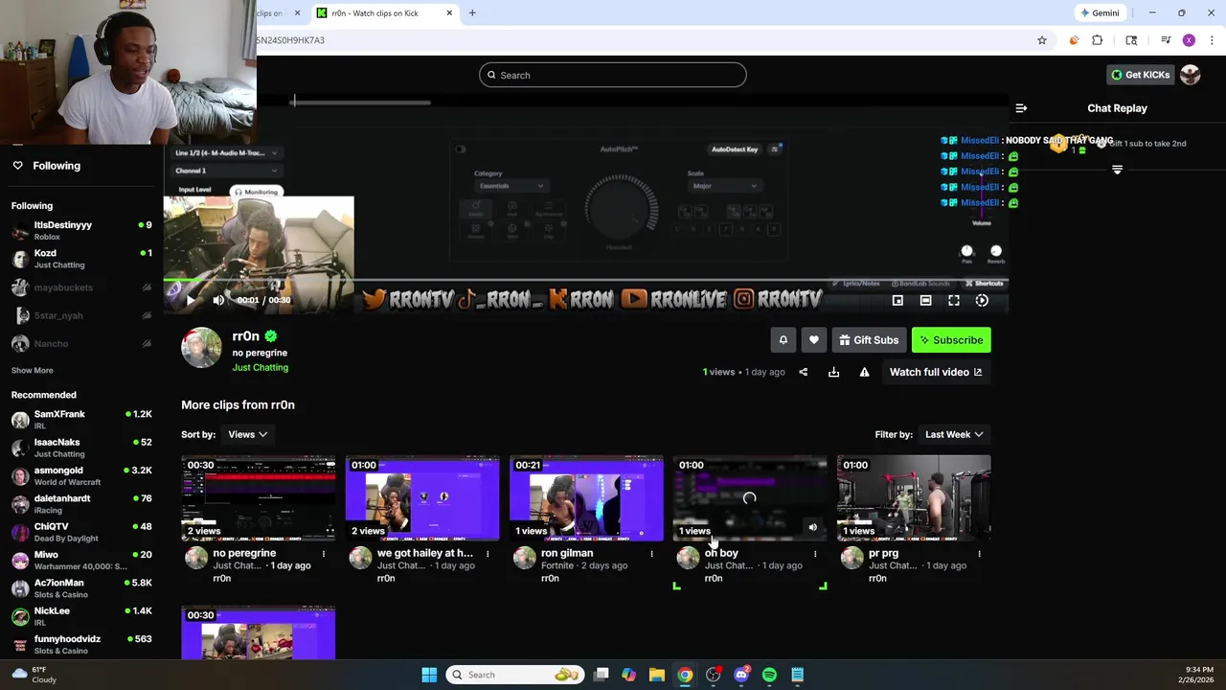Open Discord from the taskbar
Viewport: 1226px width, 690px height.
point(741,675)
